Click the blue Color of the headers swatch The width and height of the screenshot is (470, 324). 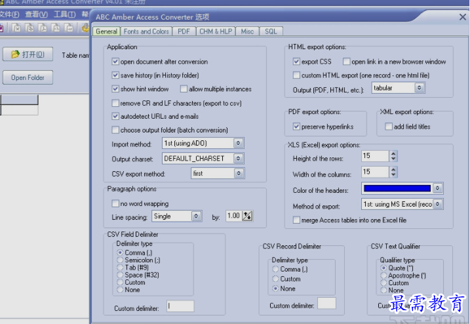397,188
